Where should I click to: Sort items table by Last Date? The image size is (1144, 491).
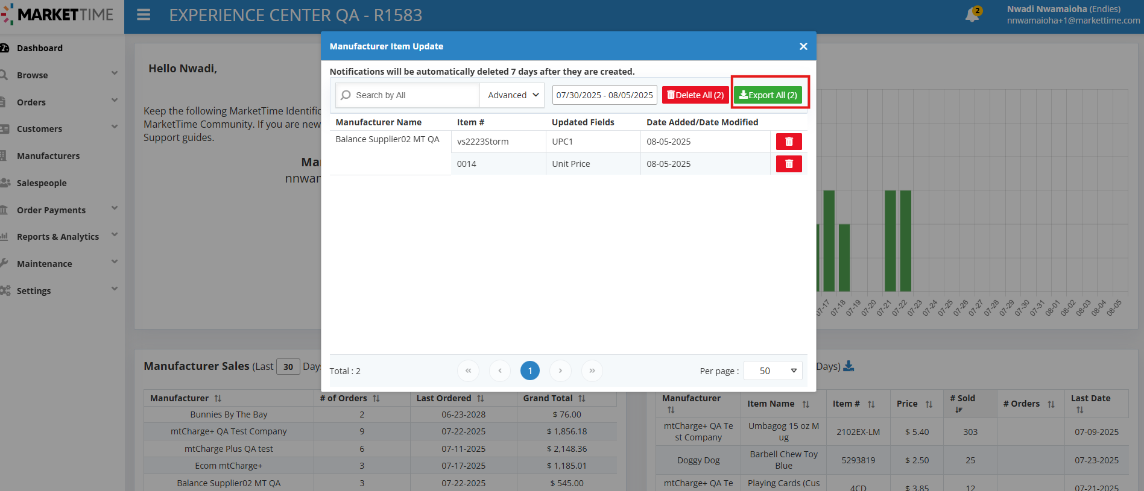[x=1080, y=410]
